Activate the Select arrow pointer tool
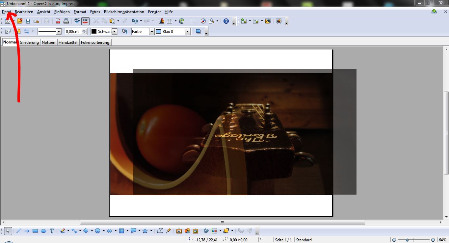 [x=8, y=231]
